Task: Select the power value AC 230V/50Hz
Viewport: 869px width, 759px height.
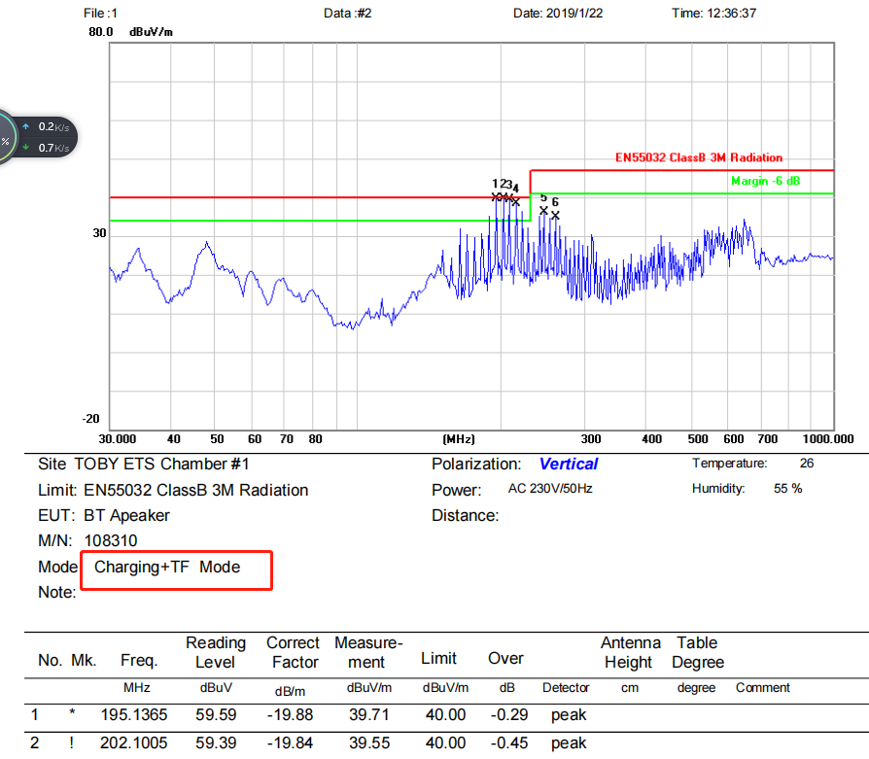Action: click(x=550, y=489)
